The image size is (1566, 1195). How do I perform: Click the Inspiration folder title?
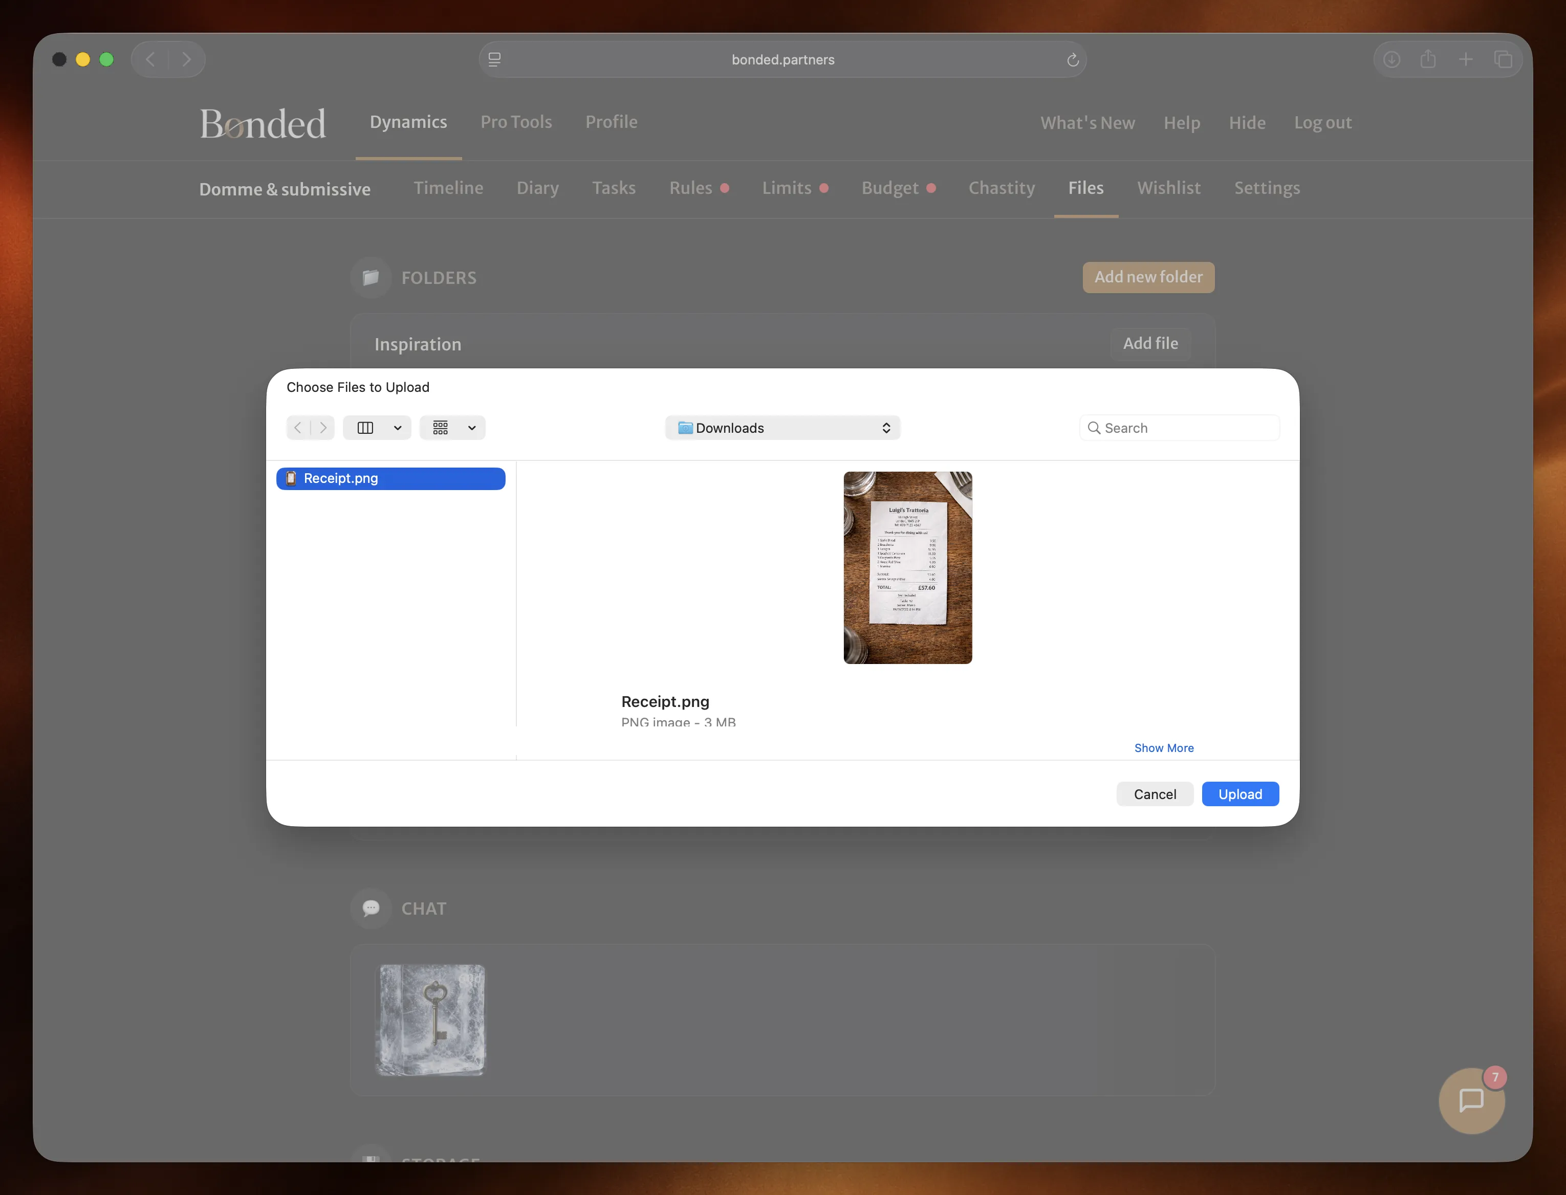[x=418, y=344]
